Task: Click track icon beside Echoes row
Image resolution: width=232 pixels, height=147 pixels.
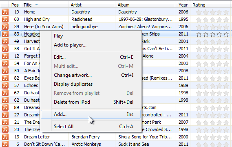Action: 5,85
